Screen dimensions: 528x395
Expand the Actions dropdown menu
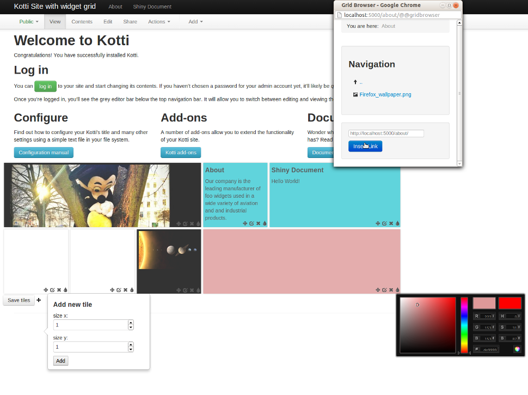pyautogui.click(x=159, y=22)
